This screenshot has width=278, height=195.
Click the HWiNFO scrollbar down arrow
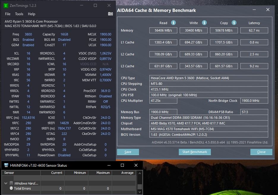(x=140, y=192)
